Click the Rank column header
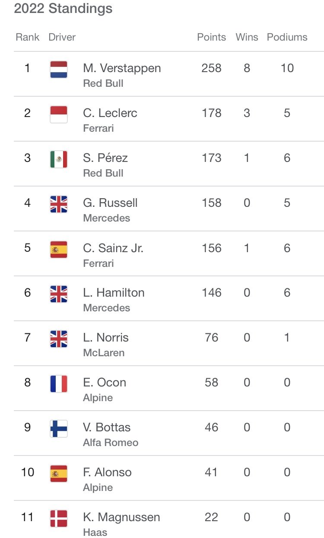Image resolution: width=324 pixels, height=538 pixels. 27,37
